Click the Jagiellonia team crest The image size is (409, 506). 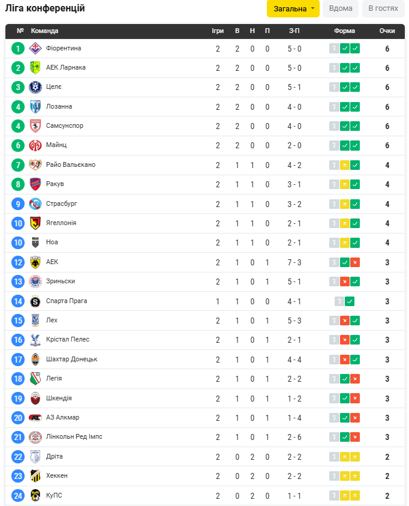[35, 223]
